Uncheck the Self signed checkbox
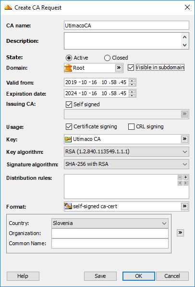This screenshot has width=195, height=287. (x=69, y=104)
